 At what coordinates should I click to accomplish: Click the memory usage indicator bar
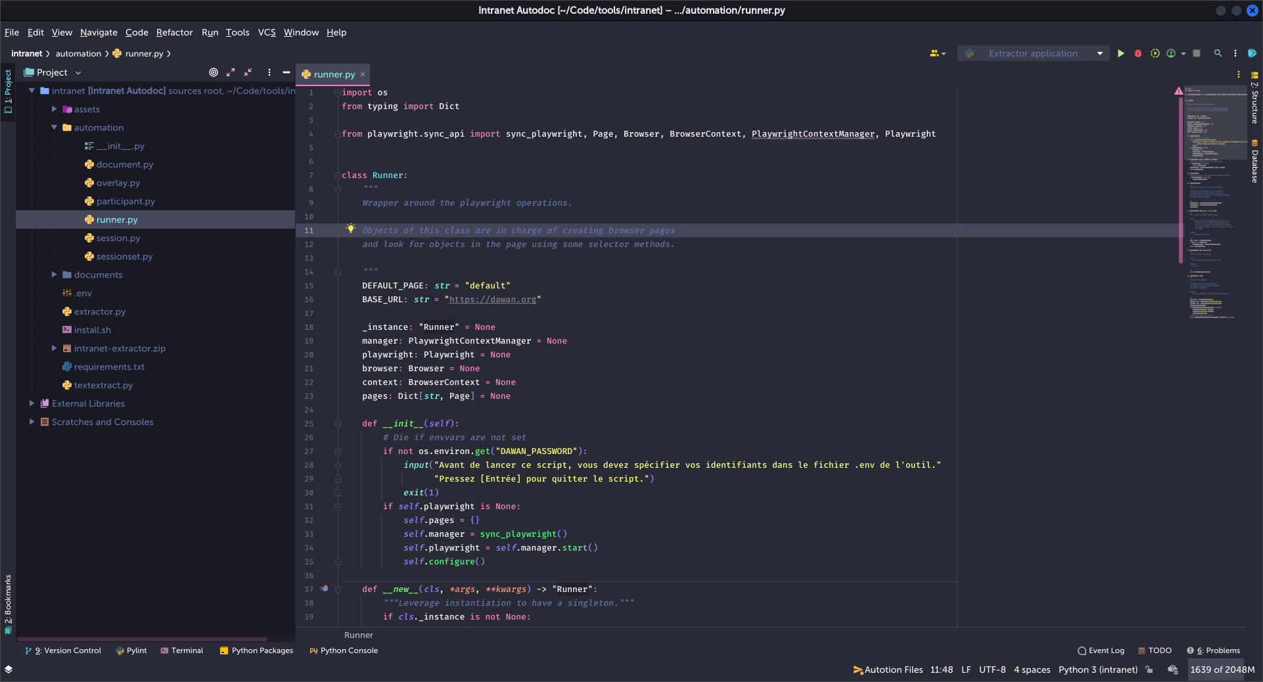pos(1222,670)
